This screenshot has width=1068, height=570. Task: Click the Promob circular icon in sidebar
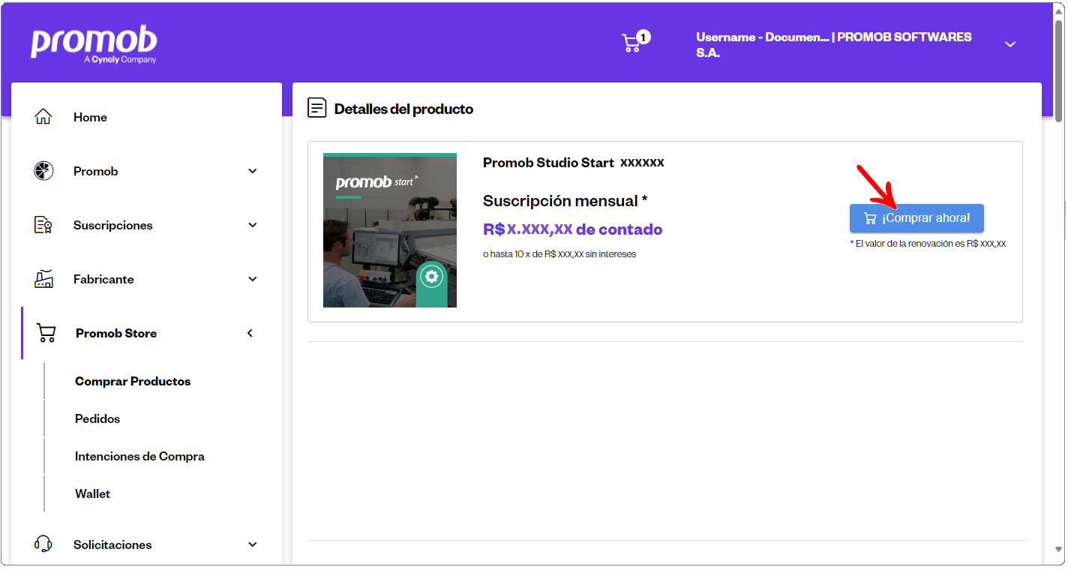[x=43, y=171]
